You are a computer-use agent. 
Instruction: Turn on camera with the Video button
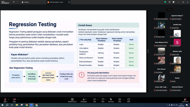14,100
